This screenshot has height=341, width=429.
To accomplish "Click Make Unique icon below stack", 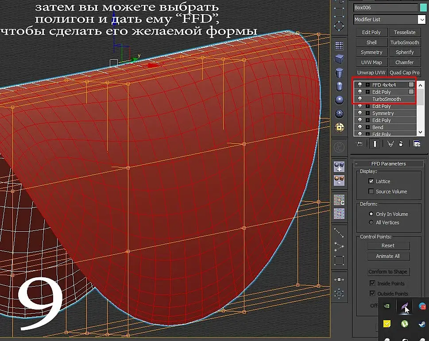I will (x=390, y=144).
